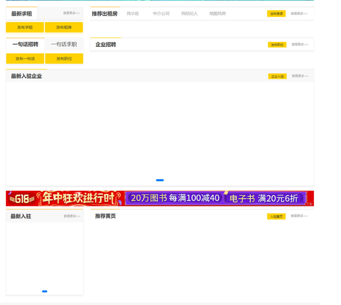
Task: Open the 618 年中狂欢 banner ad
Action: (x=160, y=198)
